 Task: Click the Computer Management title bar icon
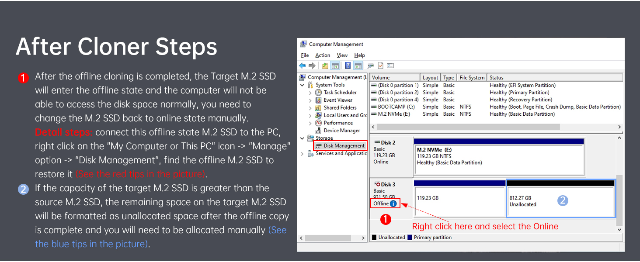point(303,44)
